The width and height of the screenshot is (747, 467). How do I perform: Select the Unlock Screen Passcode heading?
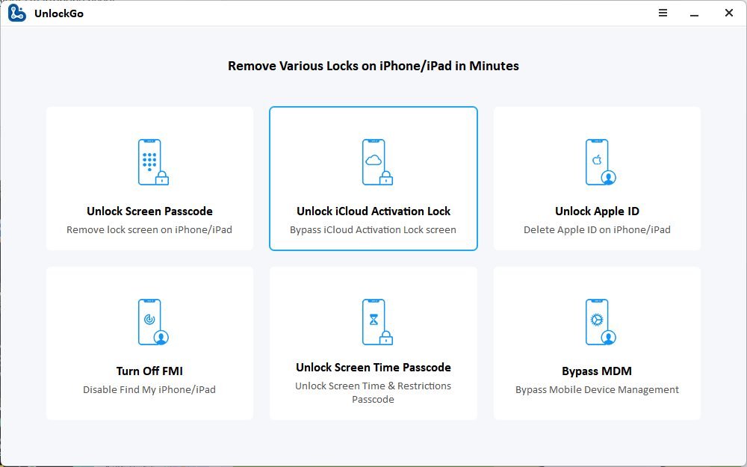pos(149,211)
